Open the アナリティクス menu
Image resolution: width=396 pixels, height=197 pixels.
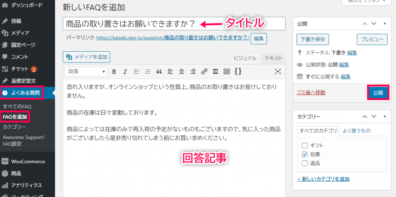click(x=27, y=185)
